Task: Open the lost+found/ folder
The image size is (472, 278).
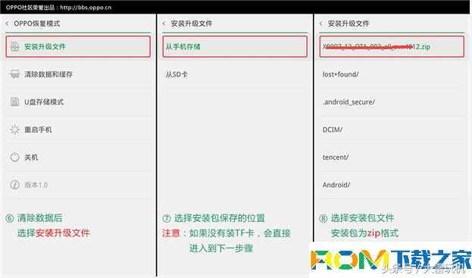Action: 392,74
